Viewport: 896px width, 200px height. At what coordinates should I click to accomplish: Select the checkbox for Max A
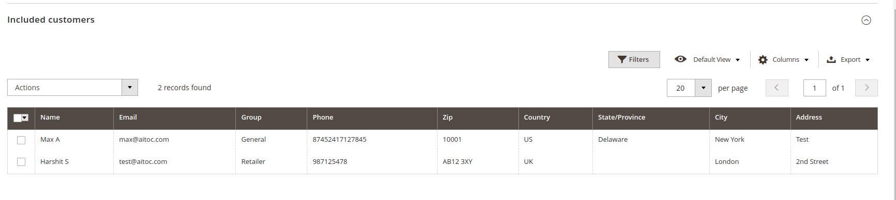click(x=21, y=140)
